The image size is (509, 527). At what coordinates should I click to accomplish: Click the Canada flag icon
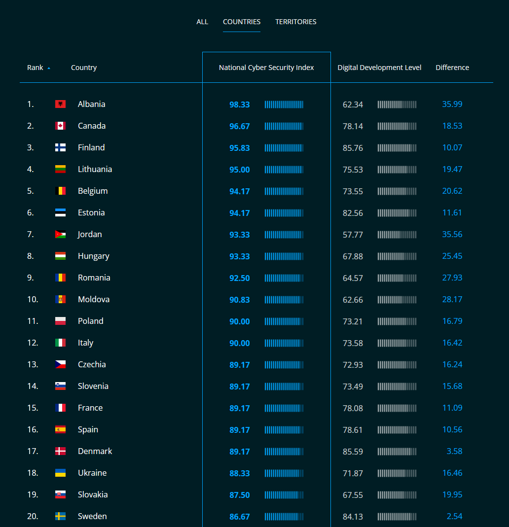[x=60, y=126]
